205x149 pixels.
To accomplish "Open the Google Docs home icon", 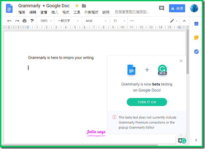I will [9, 9].
